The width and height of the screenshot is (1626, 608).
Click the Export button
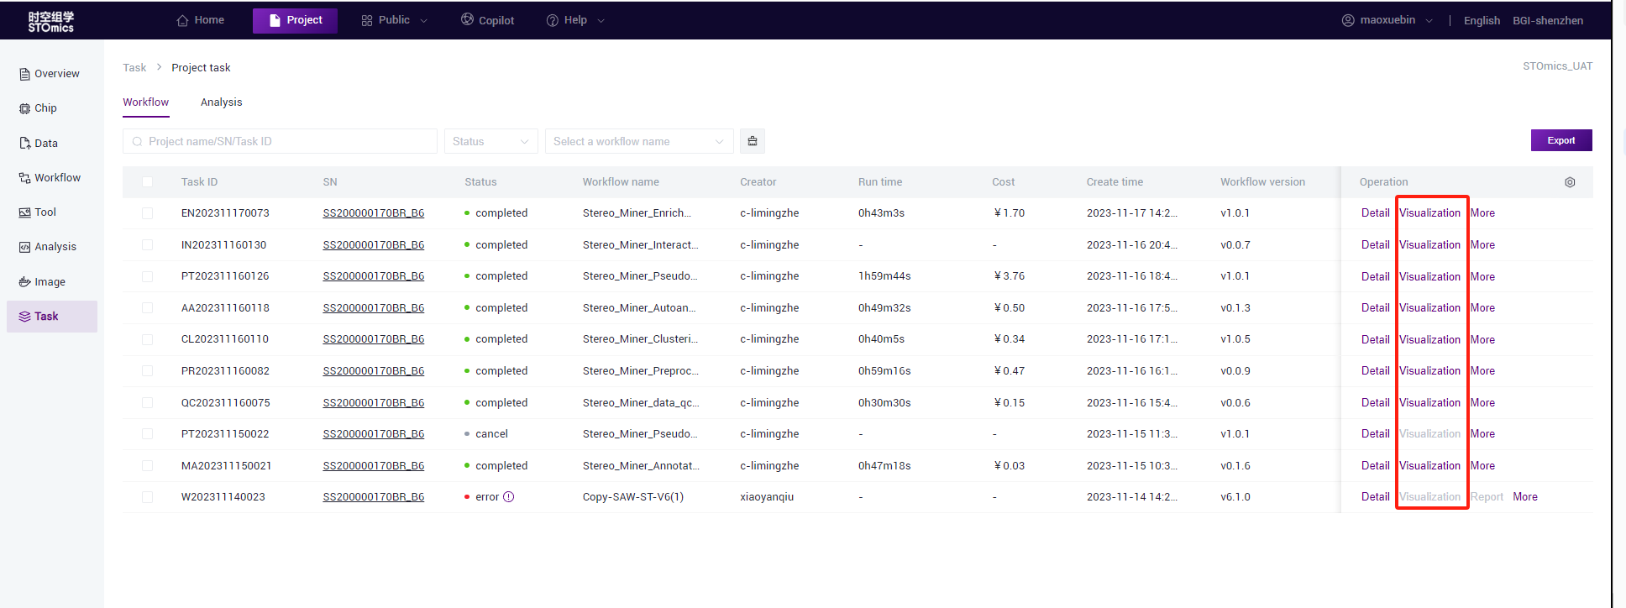coord(1560,140)
